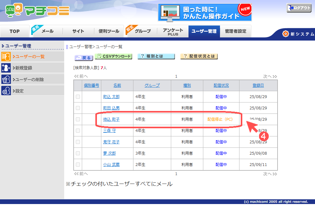Sort the table by 登録日 column
Screen dimensions: 315x210
pos(258,86)
